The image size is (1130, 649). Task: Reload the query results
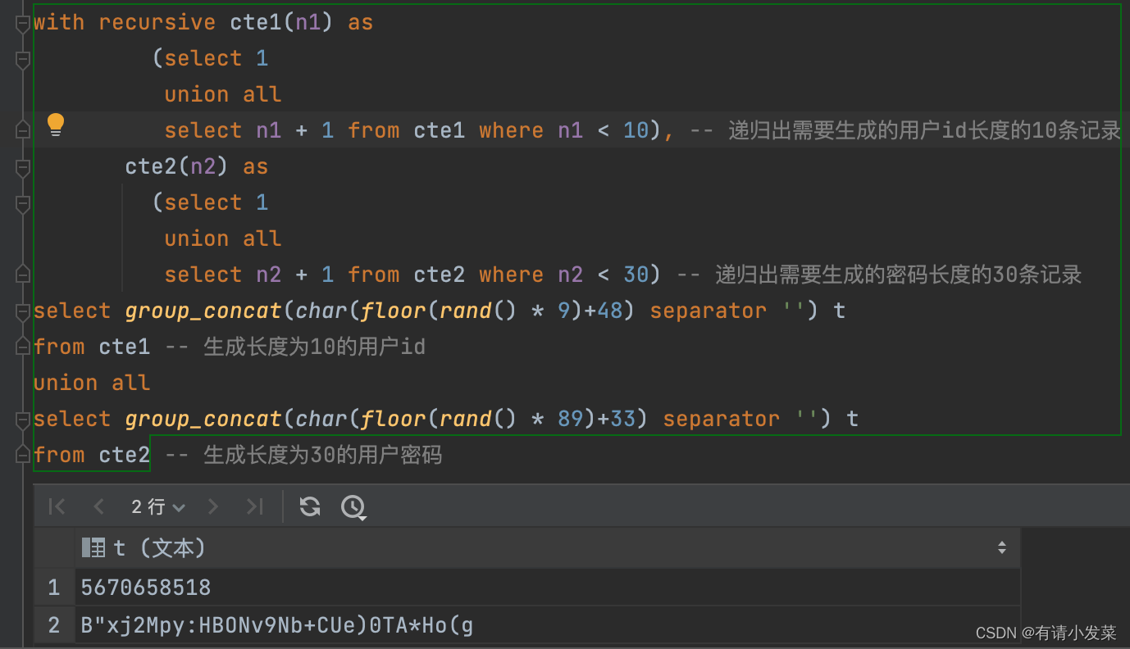coord(310,506)
